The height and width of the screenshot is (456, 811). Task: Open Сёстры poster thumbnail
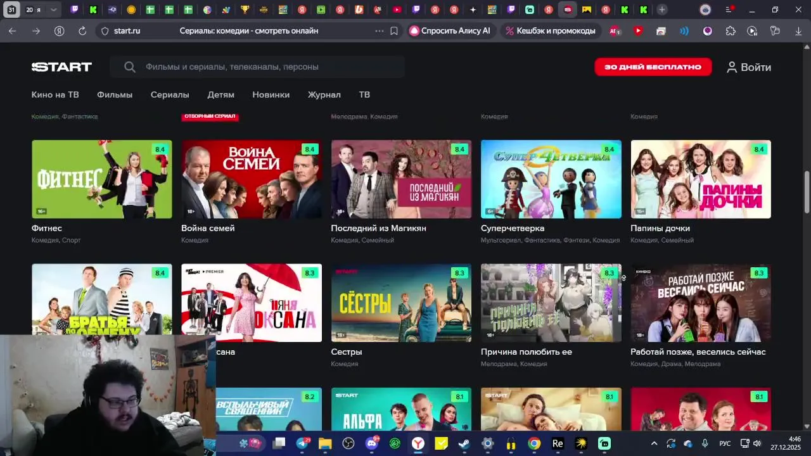[x=401, y=303]
